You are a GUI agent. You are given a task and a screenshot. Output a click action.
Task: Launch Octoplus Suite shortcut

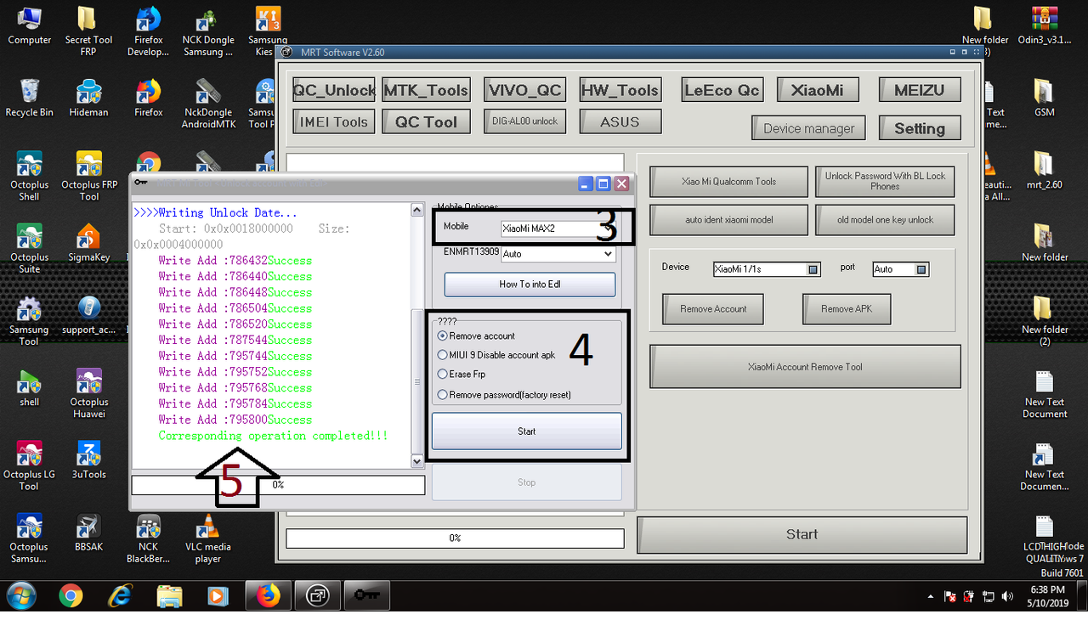(x=30, y=248)
